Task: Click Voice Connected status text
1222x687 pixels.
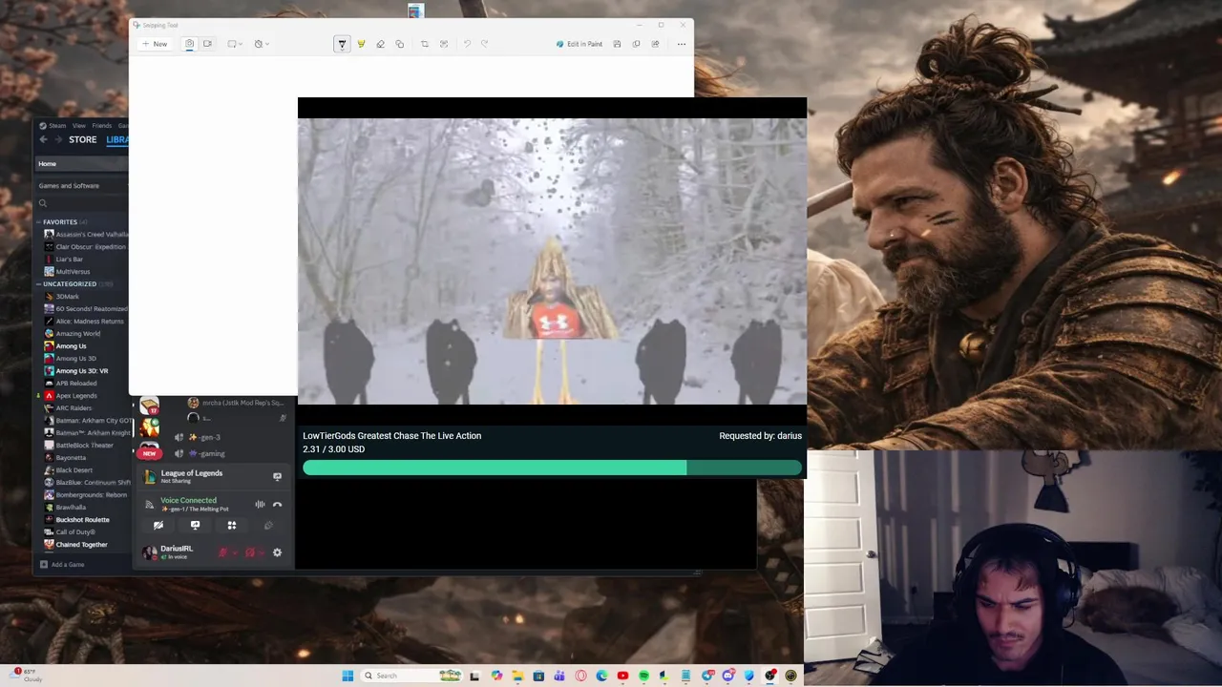Action: [188, 500]
